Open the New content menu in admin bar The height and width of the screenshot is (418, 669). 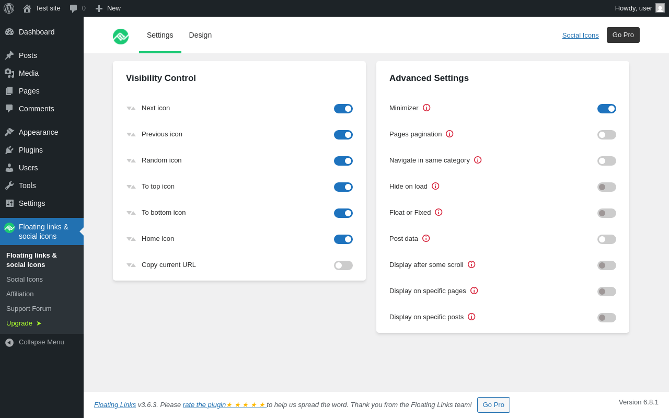pos(108,8)
